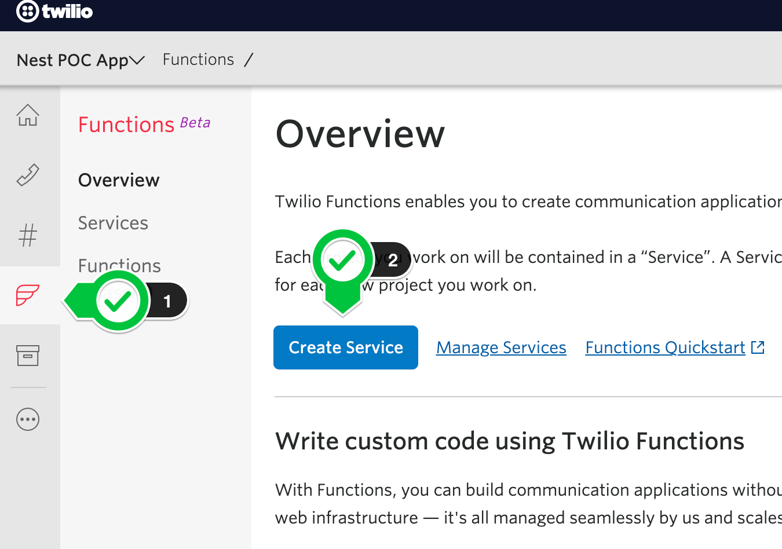Click the red Functions Beta heading
The width and height of the screenshot is (782, 549).
coord(144,125)
